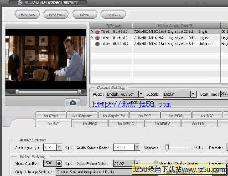
Task: Click the 'Unknown' subtitle cell in the third row
Action: pyautogui.click(x=206, y=44)
